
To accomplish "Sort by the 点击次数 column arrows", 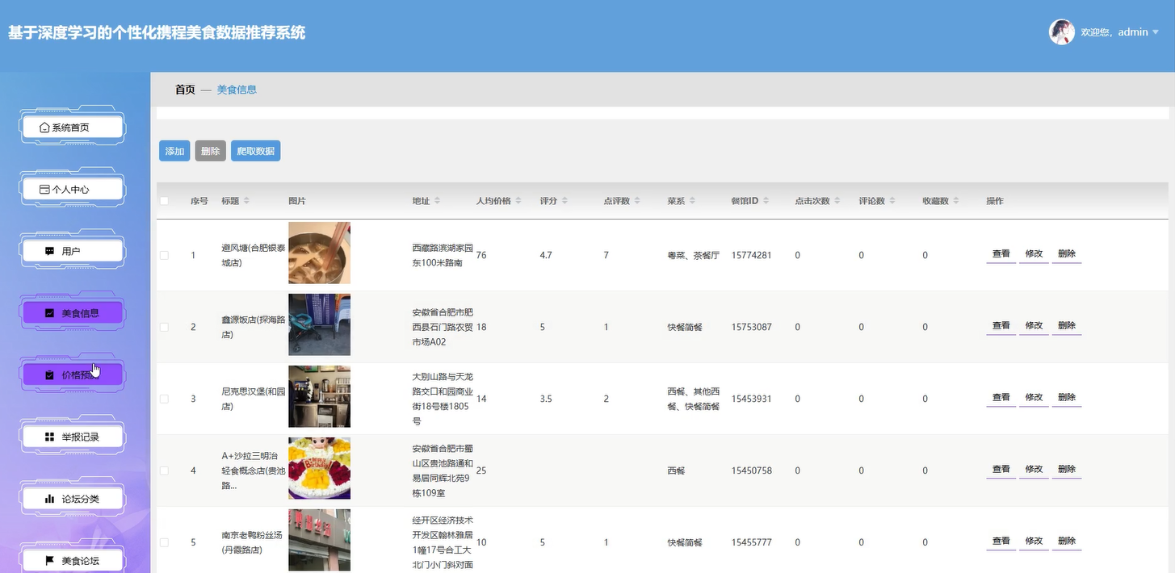I will click(x=837, y=201).
